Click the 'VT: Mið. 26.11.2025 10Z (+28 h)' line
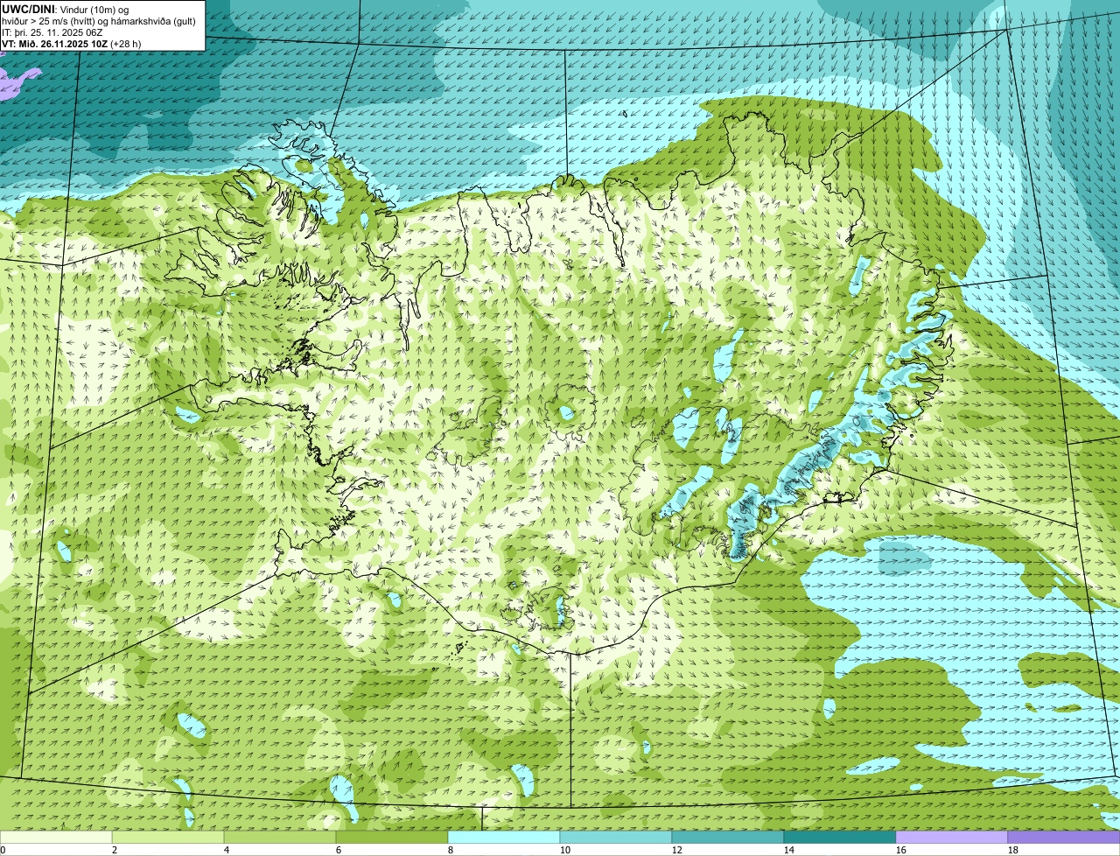This screenshot has height=856, width=1120. pyautogui.click(x=72, y=44)
